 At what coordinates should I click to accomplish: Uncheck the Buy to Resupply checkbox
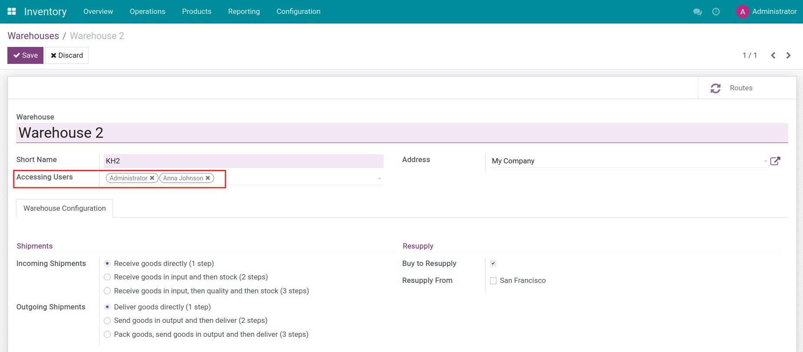(x=493, y=263)
